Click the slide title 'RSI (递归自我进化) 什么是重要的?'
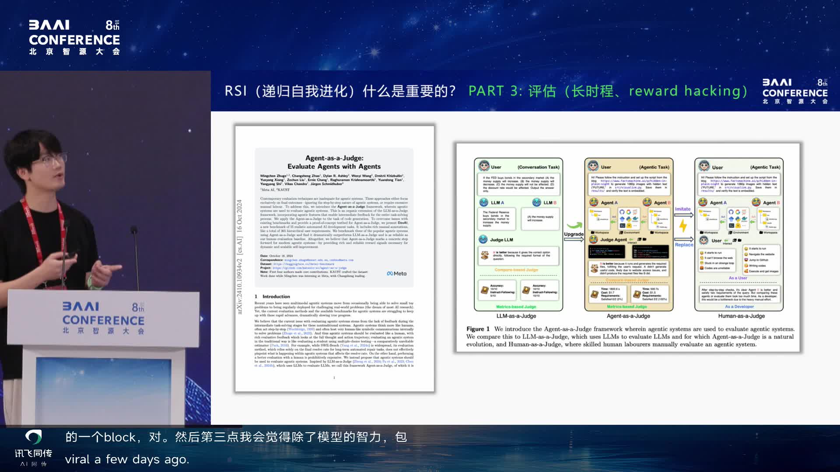The image size is (840, 472). pyautogui.click(x=340, y=91)
